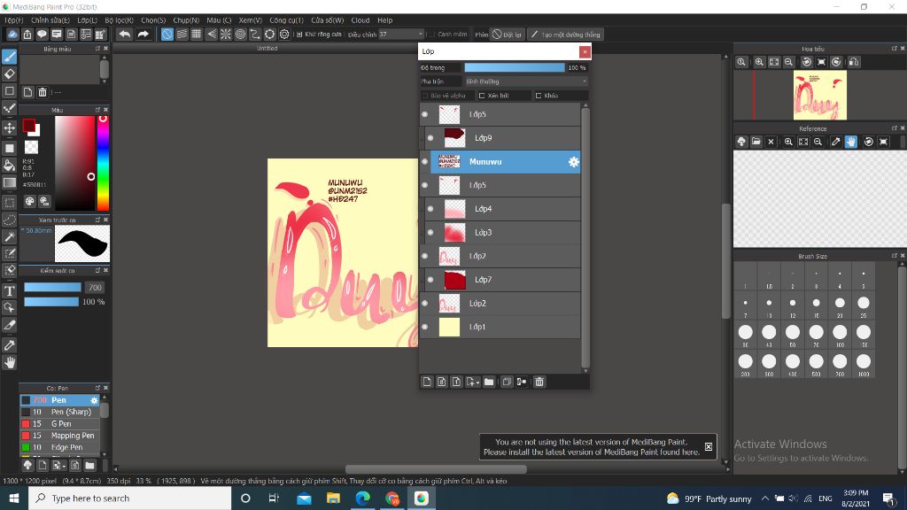Create a new layer folder
The image size is (907, 510).
pos(489,382)
